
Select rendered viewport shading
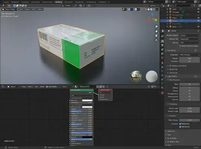click(x=154, y=9)
